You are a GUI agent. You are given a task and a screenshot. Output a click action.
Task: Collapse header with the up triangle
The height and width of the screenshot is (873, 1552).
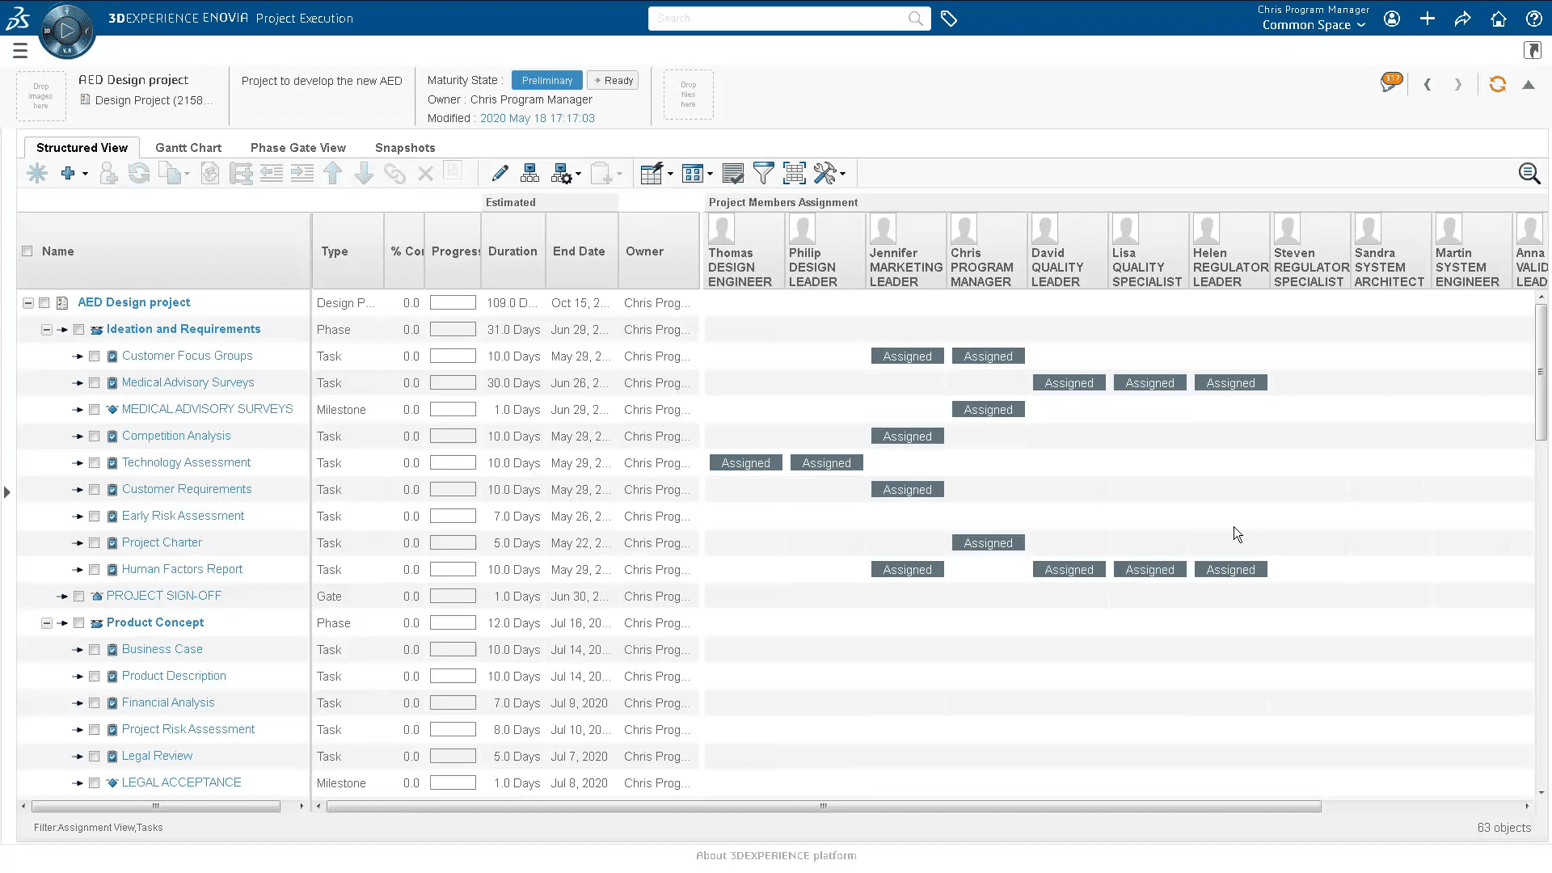(x=1529, y=85)
